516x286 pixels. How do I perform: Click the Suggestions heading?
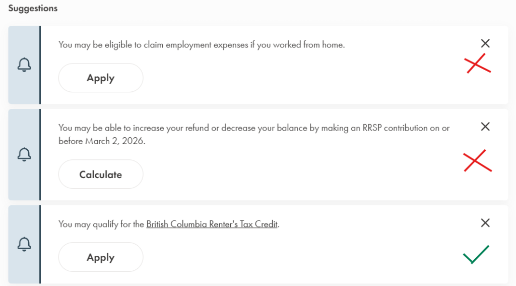click(33, 9)
